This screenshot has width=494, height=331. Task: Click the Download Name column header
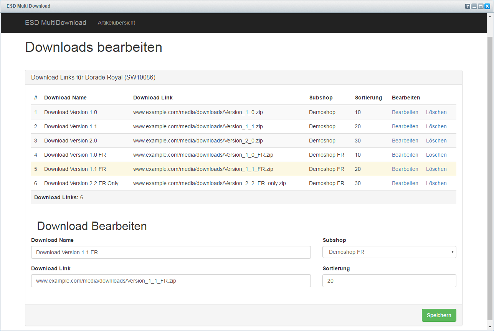tap(65, 98)
